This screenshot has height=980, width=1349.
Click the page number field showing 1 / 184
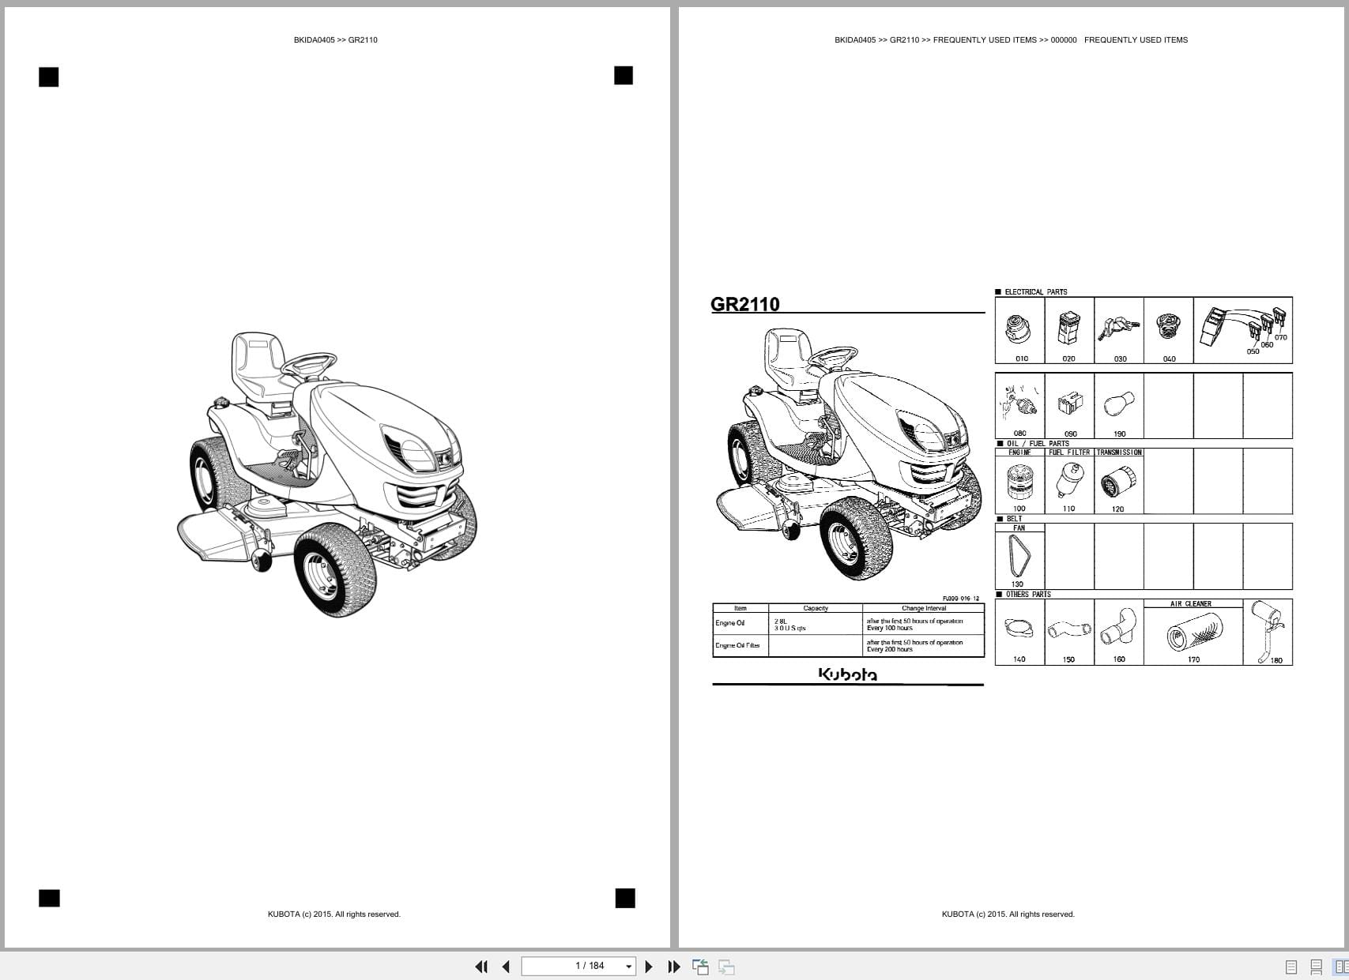point(578,966)
